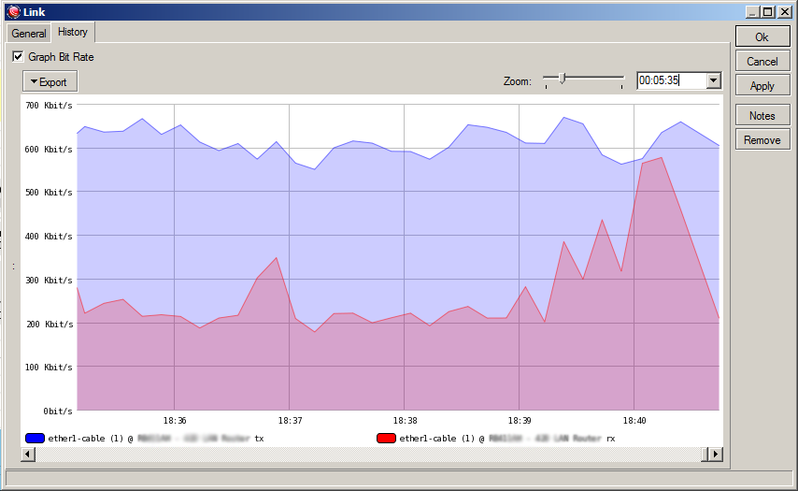Viewport: 798px width, 491px height.
Task: Click the 0bit/s axis label
Action: point(58,411)
